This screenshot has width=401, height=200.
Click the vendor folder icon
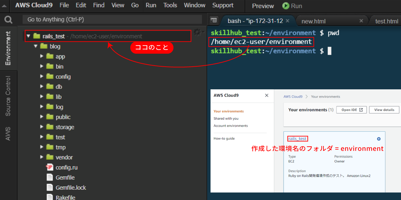[50, 157]
